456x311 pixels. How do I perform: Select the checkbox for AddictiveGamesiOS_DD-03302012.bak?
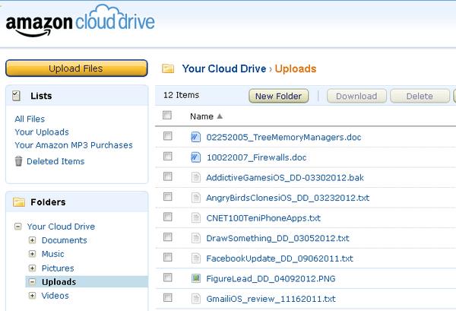(167, 176)
